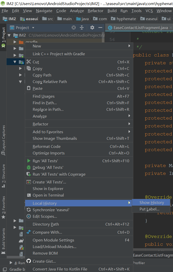This screenshot has width=173, height=272.
Task: Choose Find in Path... entry
Action: [79, 103]
